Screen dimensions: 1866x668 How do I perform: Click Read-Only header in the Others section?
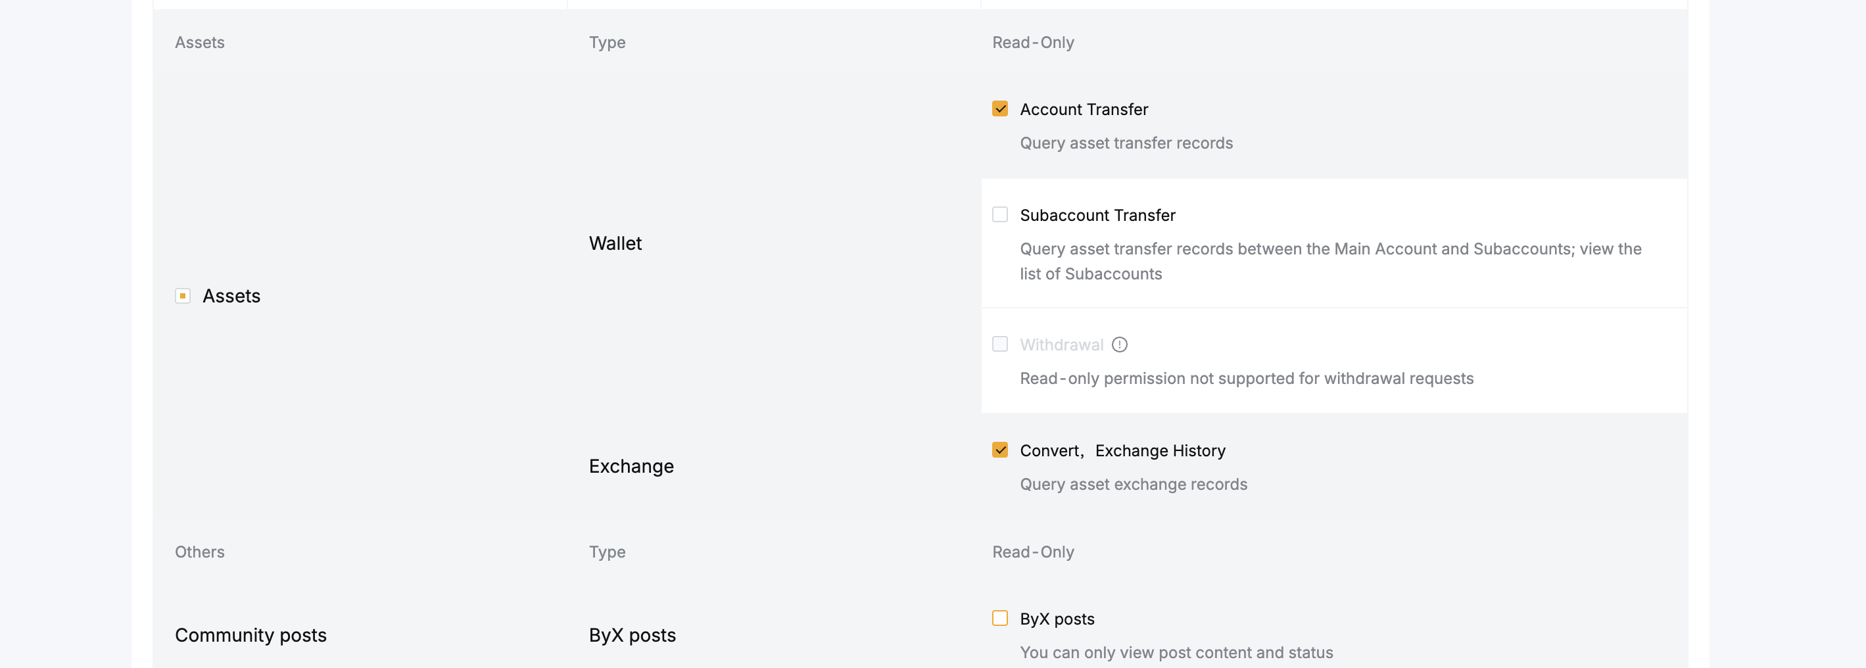(1033, 552)
